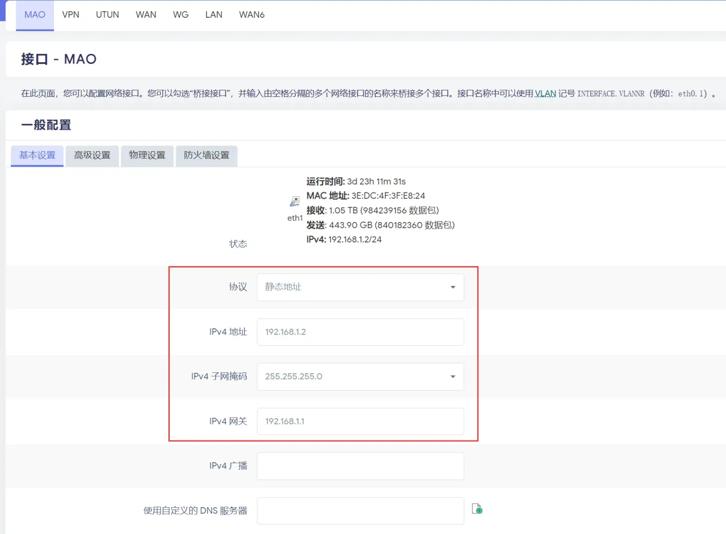
Task: Click the add DNS server icon
Action: [477, 509]
